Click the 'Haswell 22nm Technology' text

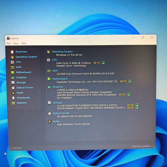[x=71, y=66]
